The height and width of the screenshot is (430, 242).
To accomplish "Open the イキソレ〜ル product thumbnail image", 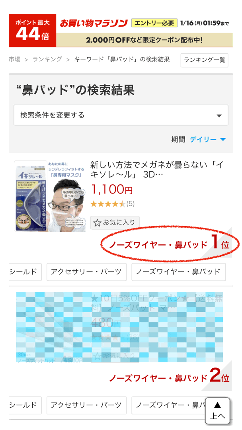I will [50, 196].
